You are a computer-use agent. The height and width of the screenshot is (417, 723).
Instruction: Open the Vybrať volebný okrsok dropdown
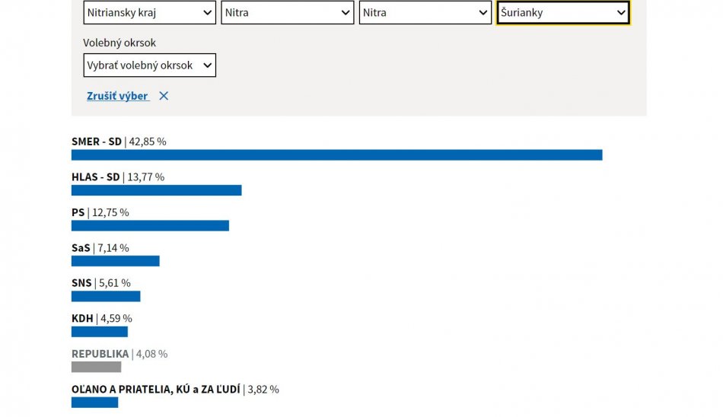click(149, 65)
